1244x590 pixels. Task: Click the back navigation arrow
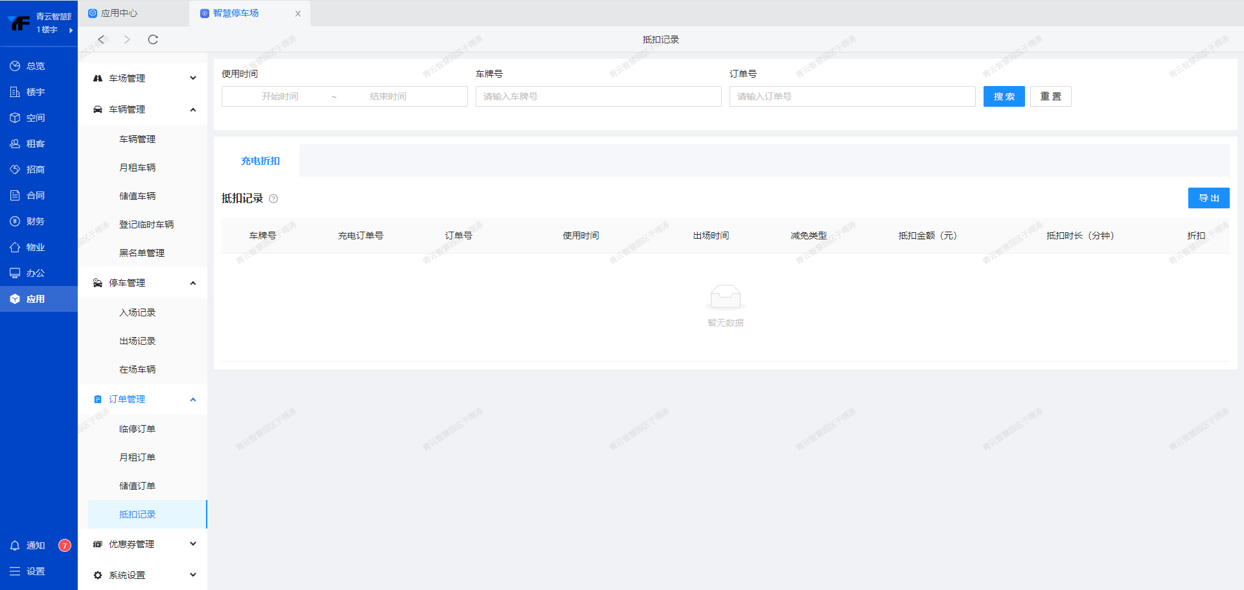(101, 39)
